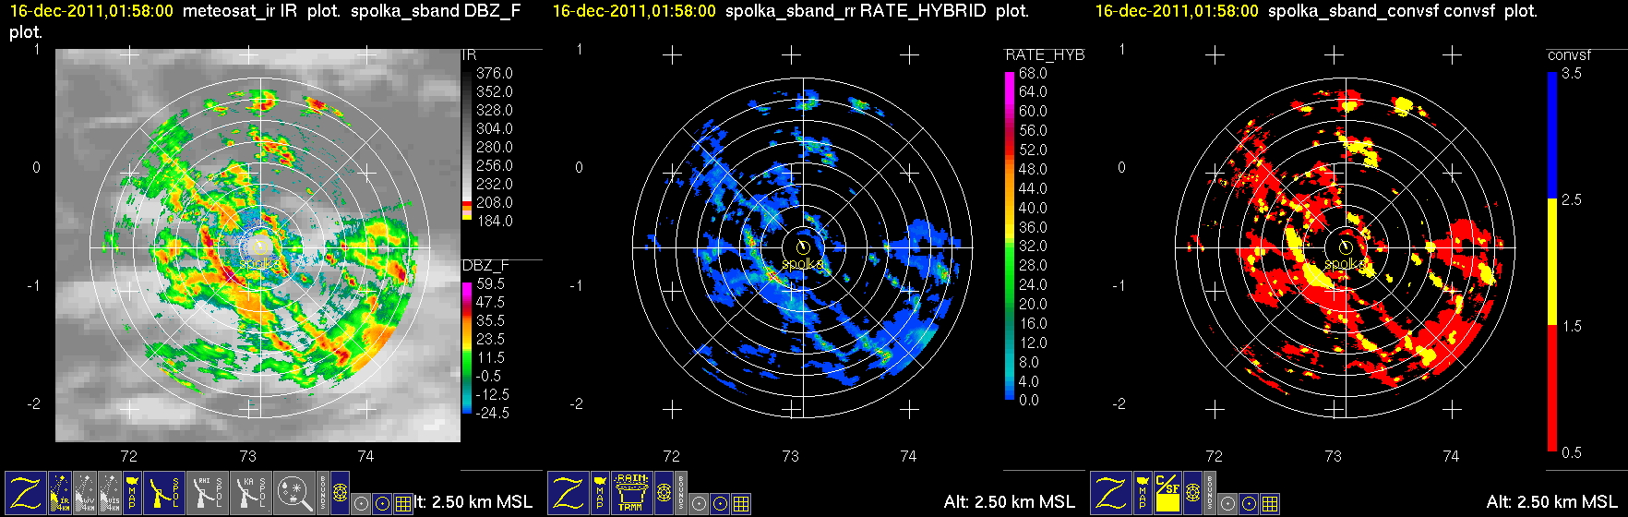
Task: Click the C/SF convective stratiform icon
Action: pos(1167,493)
